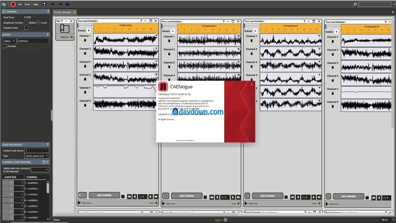The width and height of the screenshot is (396, 223).
Task: Click ADD CHANNEL in Comparison1 scheduler
Action: (x=187, y=196)
